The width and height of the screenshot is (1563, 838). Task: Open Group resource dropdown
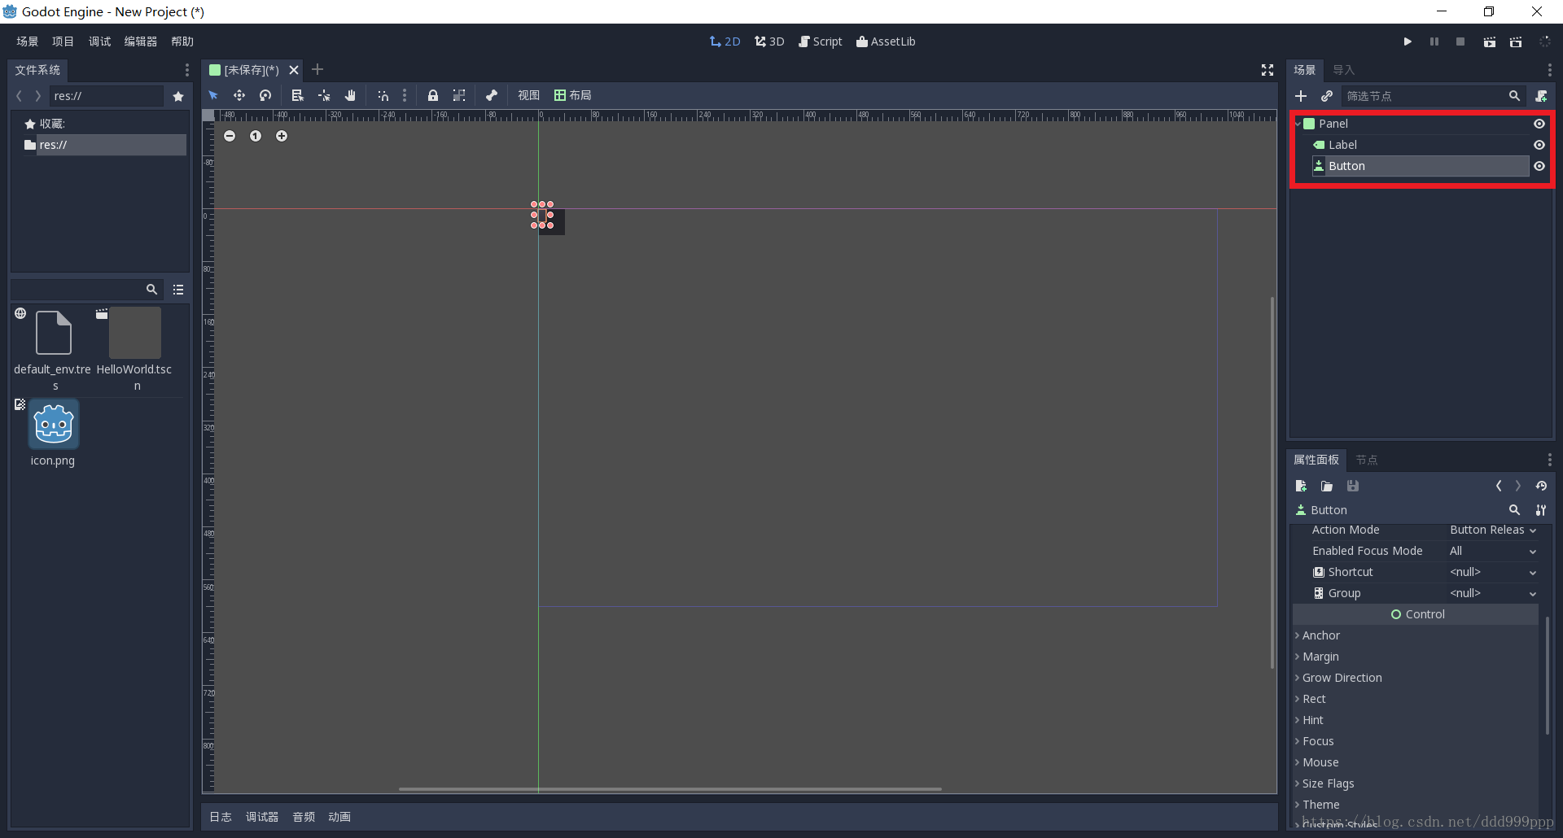(1493, 593)
